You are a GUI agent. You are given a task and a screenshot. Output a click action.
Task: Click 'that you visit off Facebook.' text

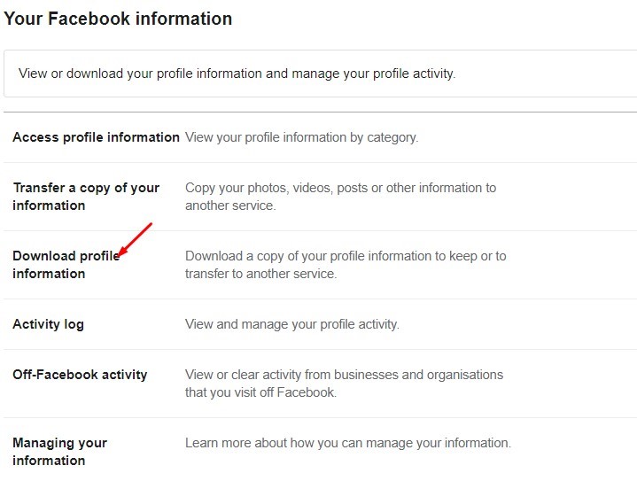260,392
